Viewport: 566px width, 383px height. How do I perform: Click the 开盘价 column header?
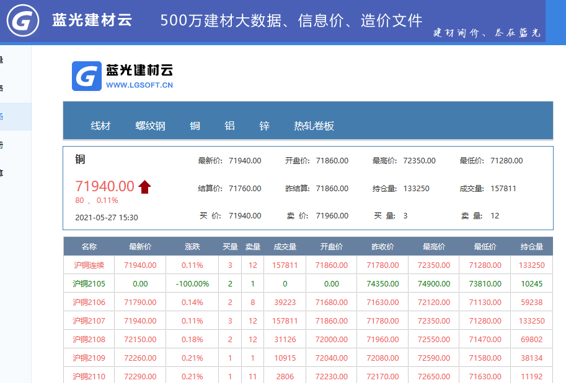pos(332,246)
